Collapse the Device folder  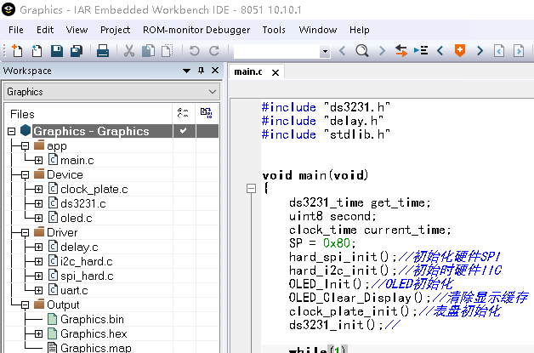coord(25,175)
